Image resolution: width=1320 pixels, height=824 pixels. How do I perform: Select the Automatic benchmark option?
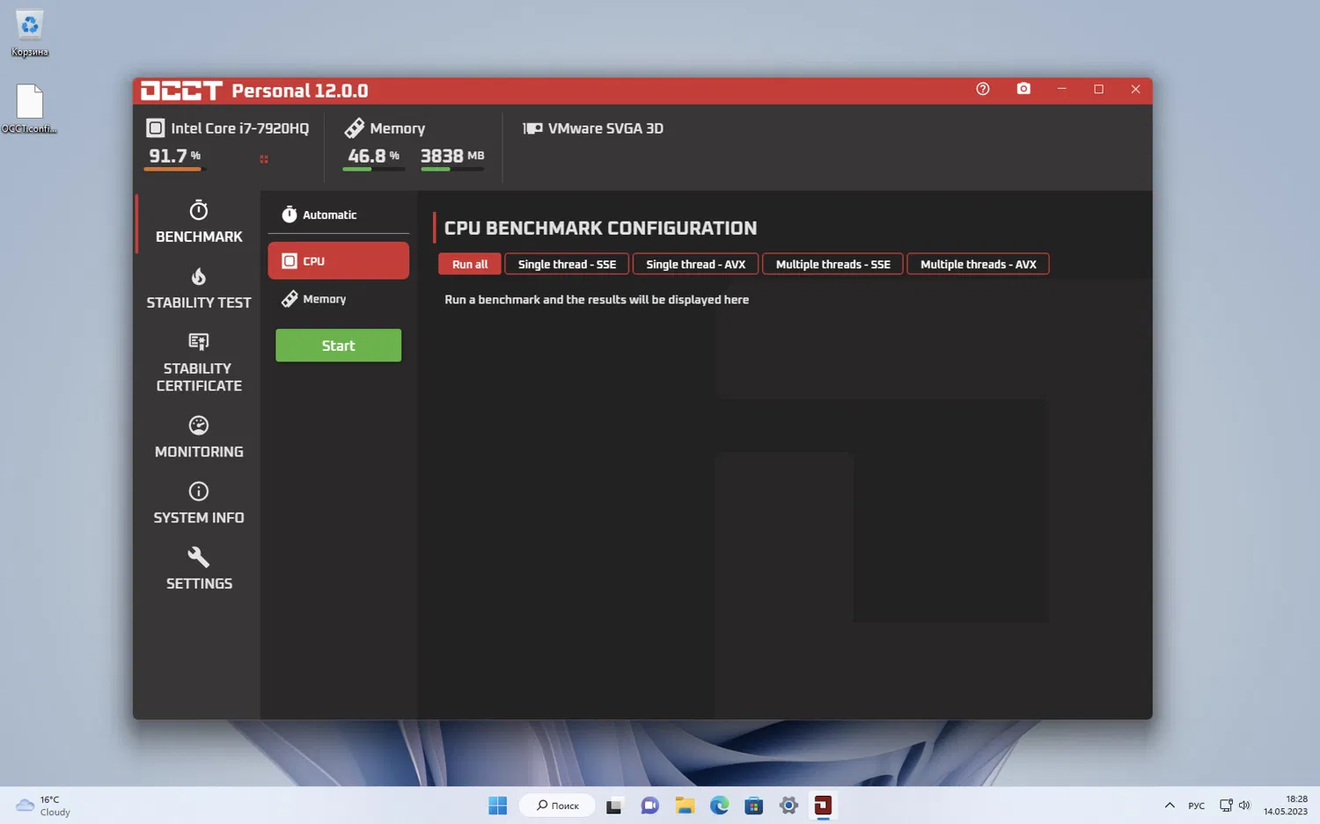coord(339,215)
